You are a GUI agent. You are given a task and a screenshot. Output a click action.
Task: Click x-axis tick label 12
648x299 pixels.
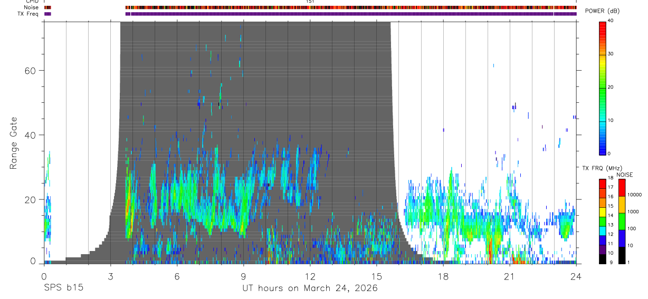click(310, 276)
